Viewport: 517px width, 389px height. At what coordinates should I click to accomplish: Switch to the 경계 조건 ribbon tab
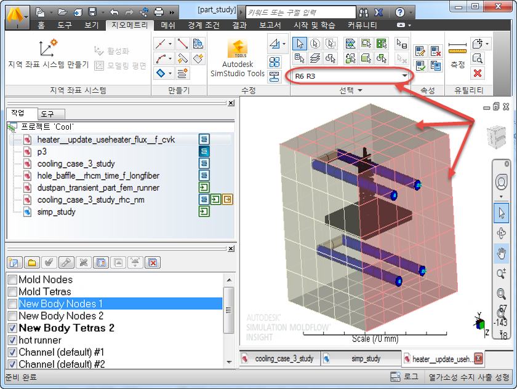pyautogui.click(x=204, y=25)
